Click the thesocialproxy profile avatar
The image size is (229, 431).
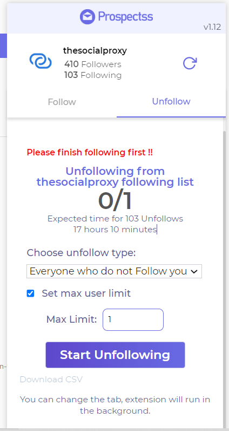coord(41,61)
